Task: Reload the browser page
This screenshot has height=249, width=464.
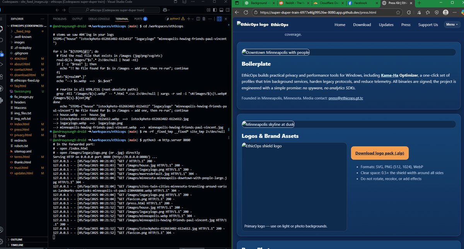Action: point(246,12)
